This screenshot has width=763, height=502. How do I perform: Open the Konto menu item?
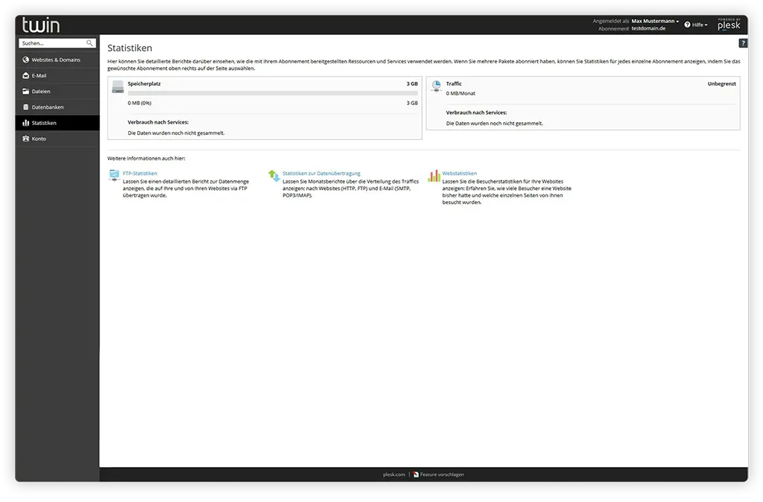(39, 139)
